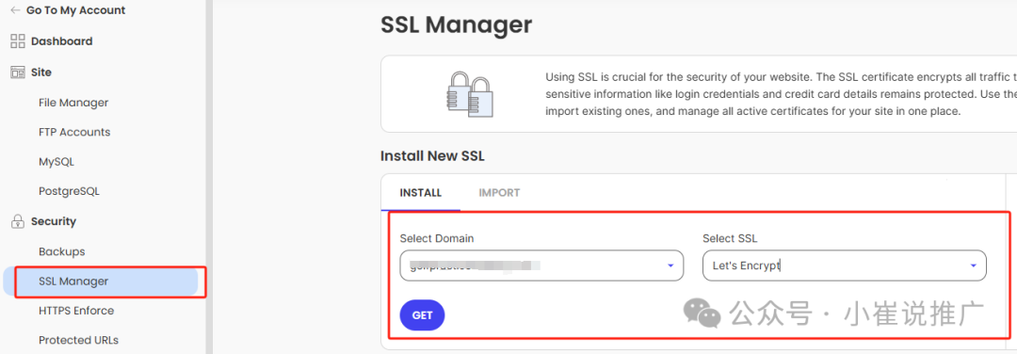
Task: Open FTP Accounts in sidebar
Action: click(74, 132)
